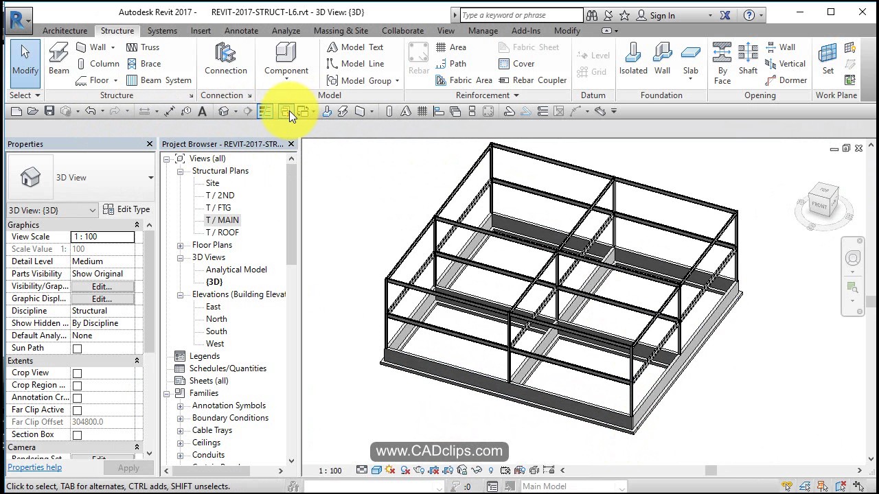Toggle Reveal Hidden Elements lightbulb
The width and height of the screenshot is (879, 494).
pyautogui.click(x=492, y=471)
